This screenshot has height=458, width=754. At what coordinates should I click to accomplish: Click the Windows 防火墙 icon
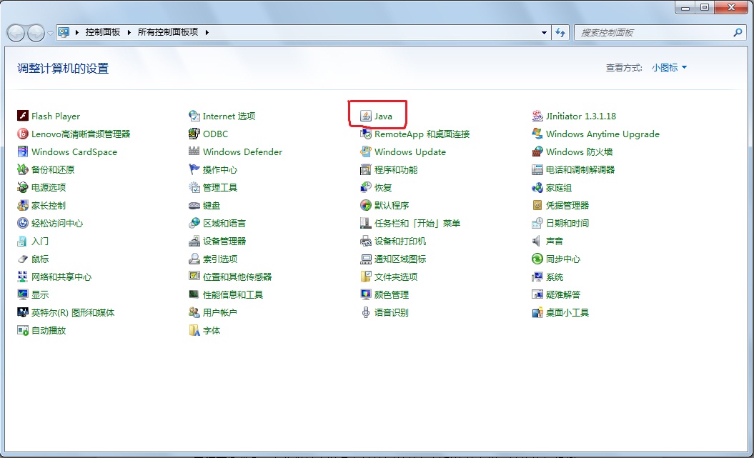click(x=537, y=152)
